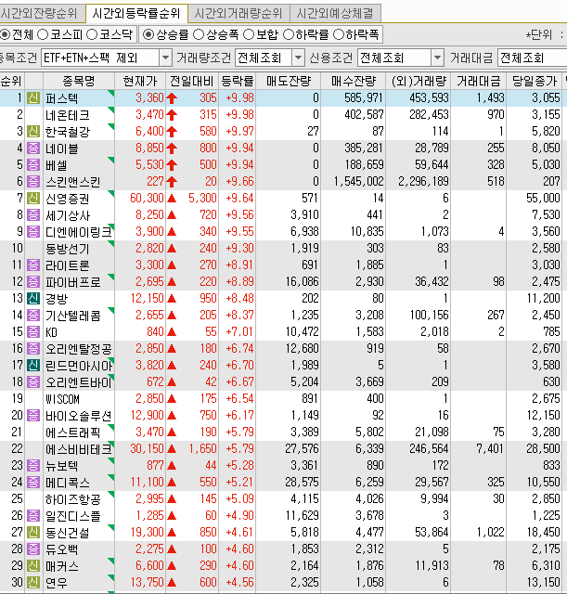Sort by the 현재가 column header
The height and width of the screenshot is (594, 567).
click(140, 81)
